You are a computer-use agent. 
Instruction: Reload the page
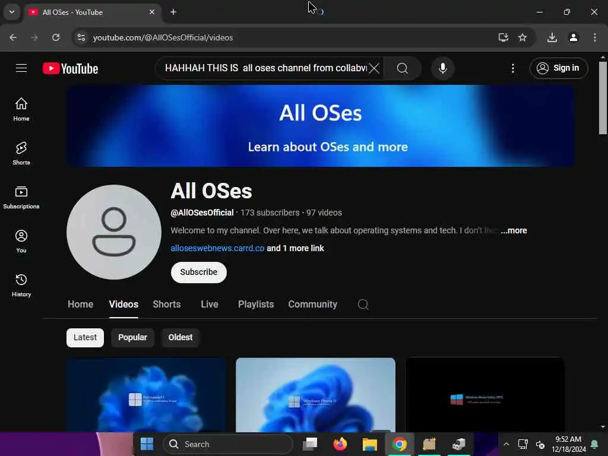56,37
